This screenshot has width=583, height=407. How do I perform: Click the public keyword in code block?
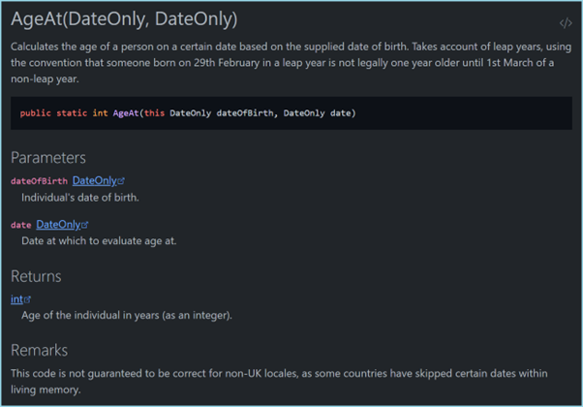tap(35, 113)
